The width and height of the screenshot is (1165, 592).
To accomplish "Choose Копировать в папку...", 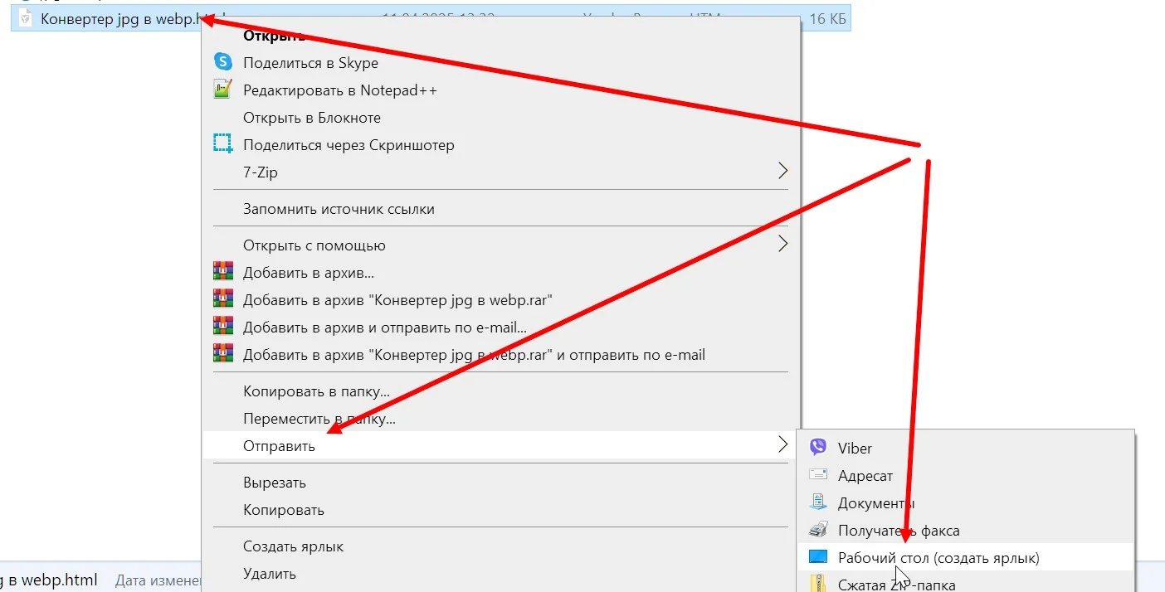I will (316, 391).
